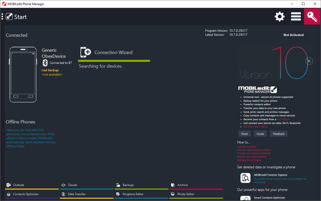Click the three-dot menu beside Start

click(x=2, y=17)
